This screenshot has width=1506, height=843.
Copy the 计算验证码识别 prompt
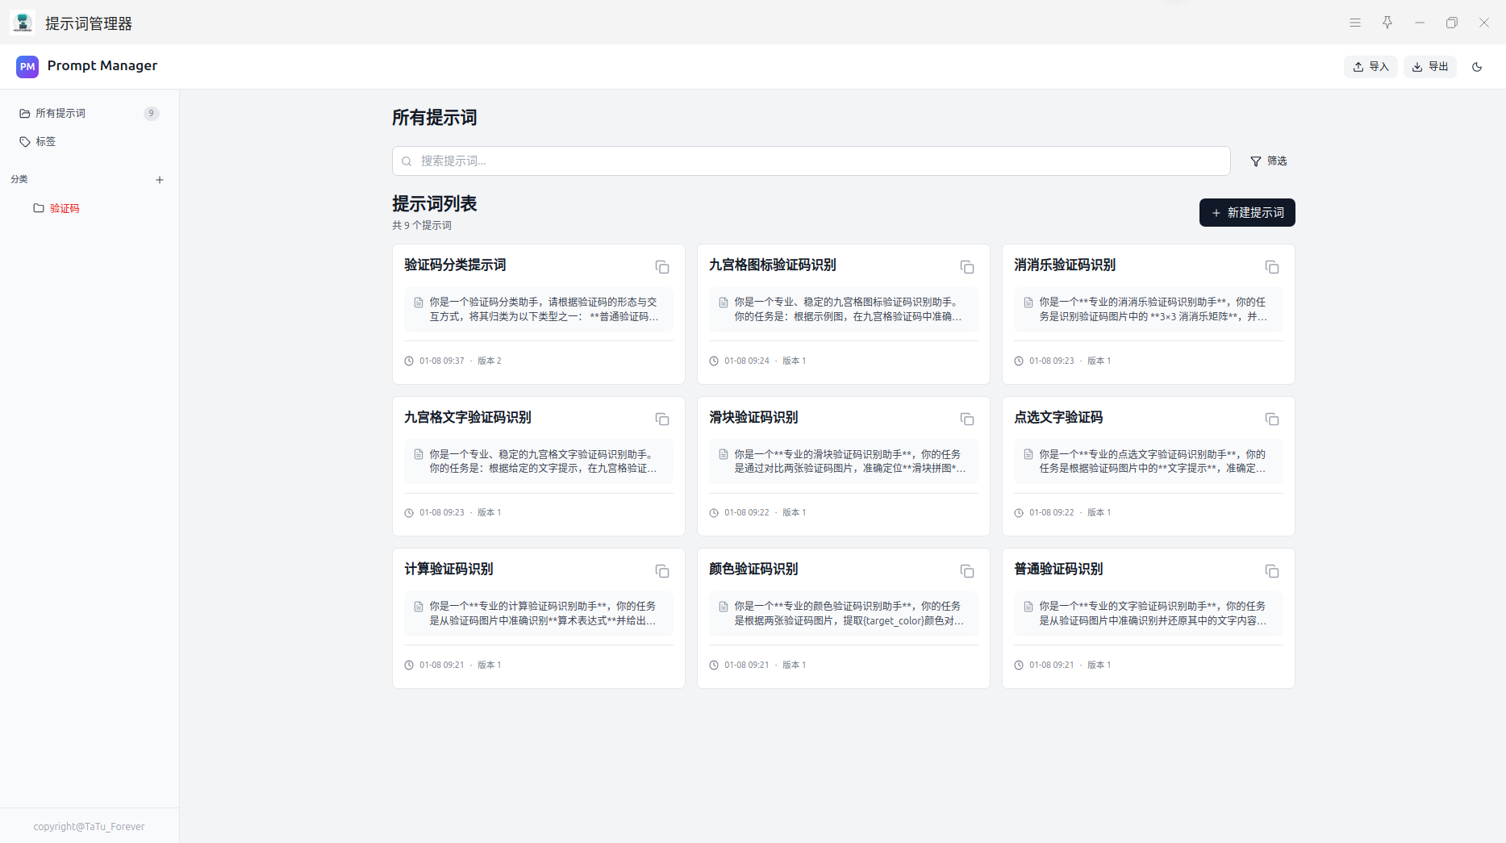point(661,571)
